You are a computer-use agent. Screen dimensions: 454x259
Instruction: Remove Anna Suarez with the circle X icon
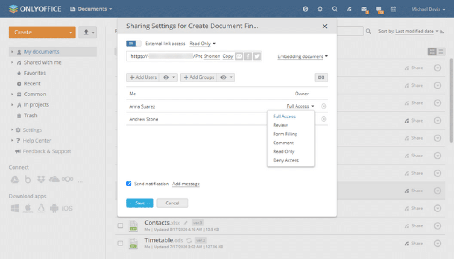(x=323, y=106)
